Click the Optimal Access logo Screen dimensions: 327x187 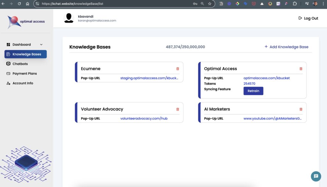point(26,22)
